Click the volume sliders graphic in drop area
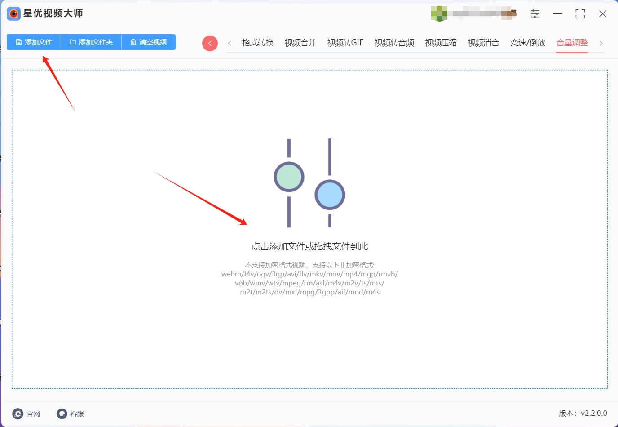The width and height of the screenshot is (618, 427). (x=309, y=183)
